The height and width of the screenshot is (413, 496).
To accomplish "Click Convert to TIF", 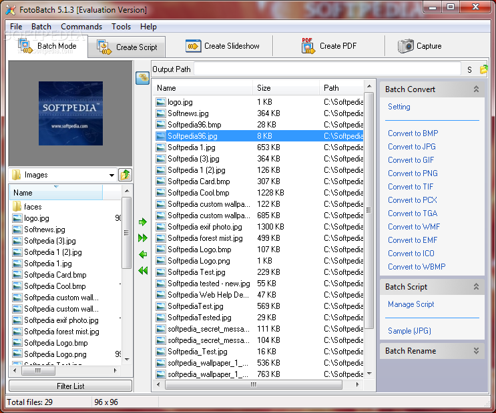I will pyautogui.click(x=411, y=187).
